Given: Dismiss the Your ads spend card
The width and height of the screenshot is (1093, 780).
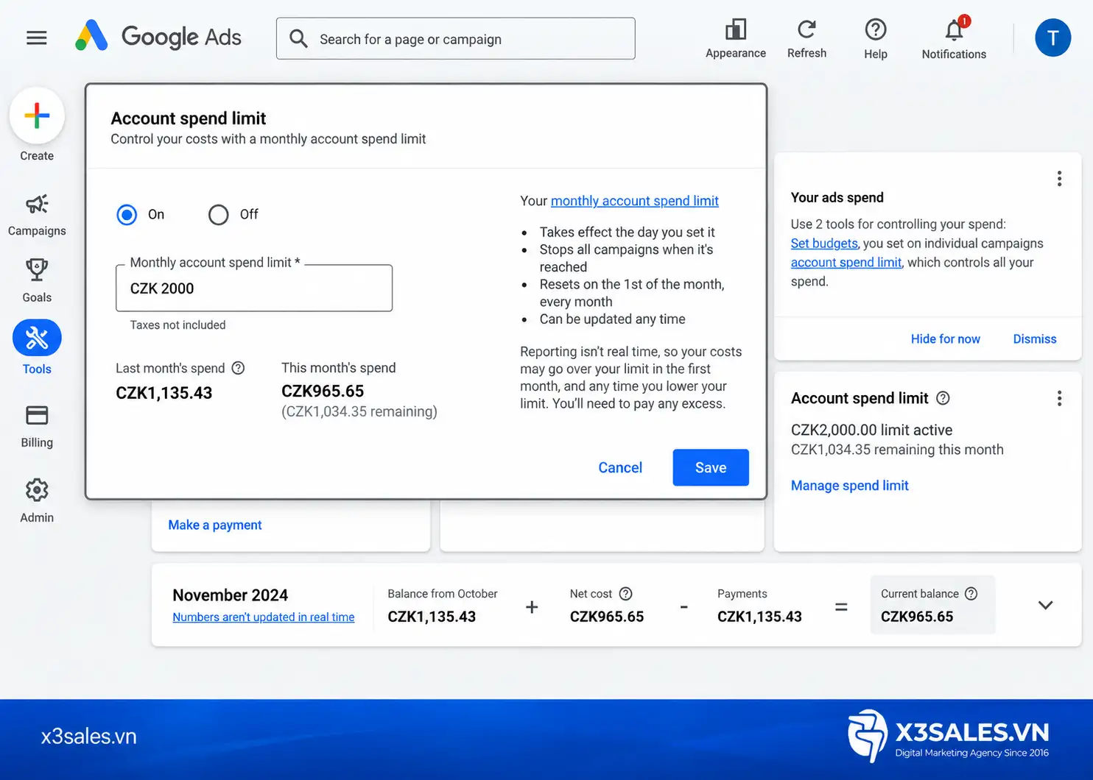Looking at the screenshot, I should [x=1035, y=339].
